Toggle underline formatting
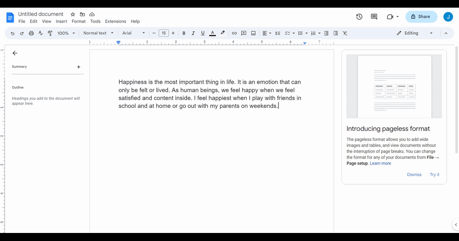 pos(203,33)
